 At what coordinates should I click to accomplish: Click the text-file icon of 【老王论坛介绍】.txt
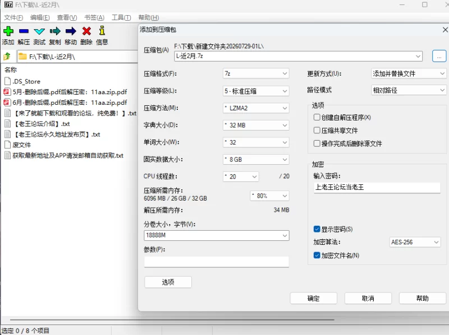(x=7, y=123)
